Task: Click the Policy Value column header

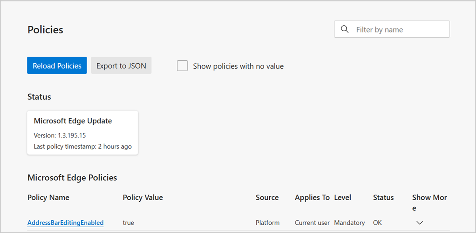Action: click(143, 197)
